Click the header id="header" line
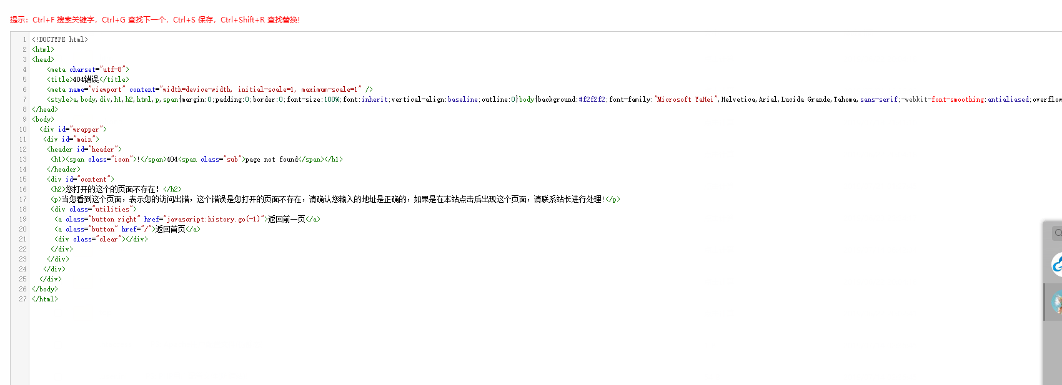This screenshot has width=1062, height=385. pyautogui.click(x=84, y=149)
